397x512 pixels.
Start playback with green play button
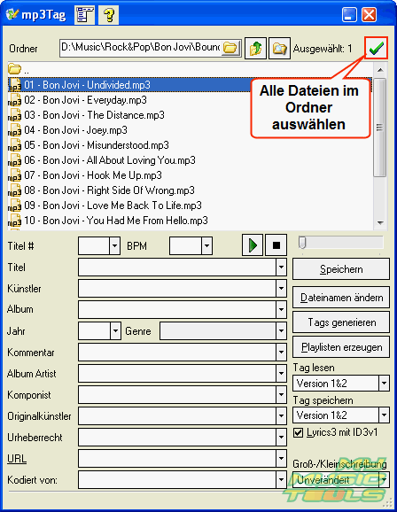(253, 244)
